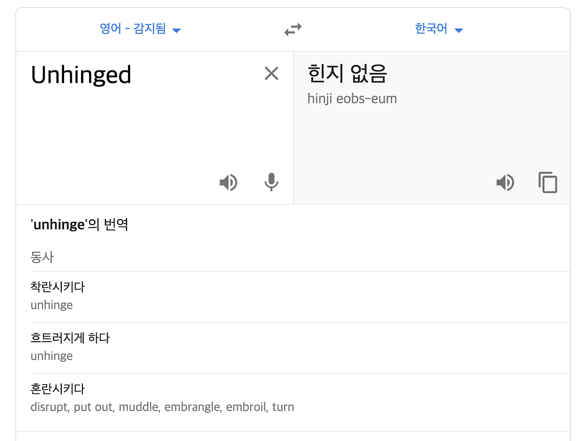Click the translated text 힌지 없음
Image resolution: width=586 pixels, height=441 pixels.
point(347,74)
